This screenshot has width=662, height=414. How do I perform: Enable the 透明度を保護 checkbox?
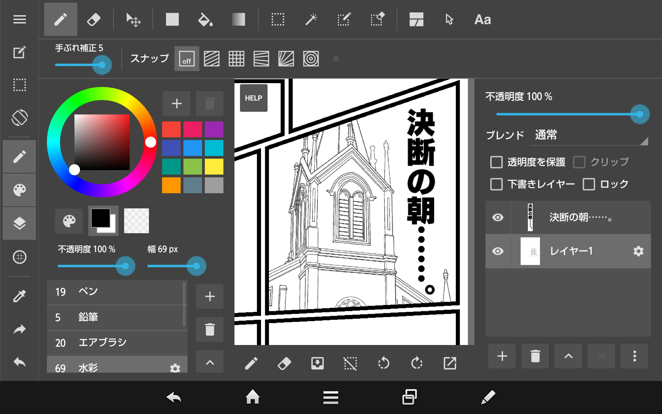[x=496, y=162]
